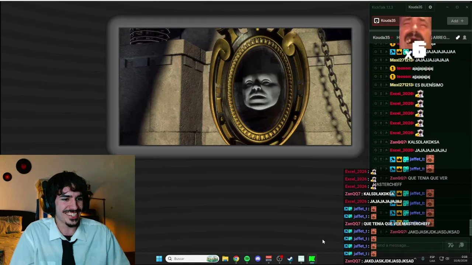Click the ESP LAA language indicator
This screenshot has height=265, width=472.
click(x=432, y=259)
